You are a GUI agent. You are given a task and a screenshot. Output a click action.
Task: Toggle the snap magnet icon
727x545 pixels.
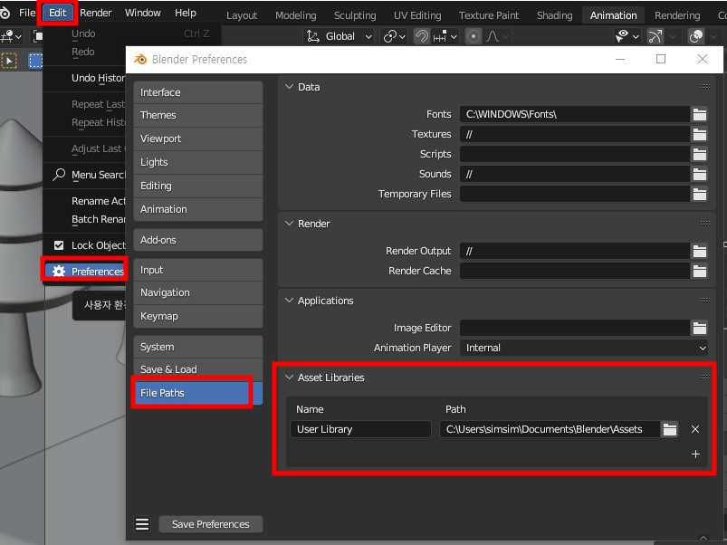[x=421, y=36]
